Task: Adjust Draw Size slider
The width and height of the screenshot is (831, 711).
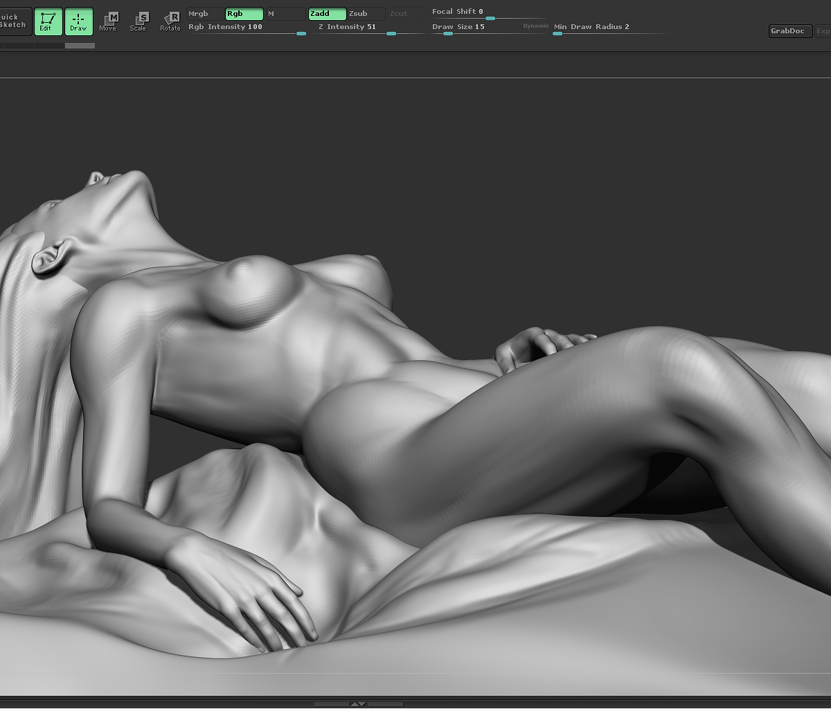Action: pyautogui.click(x=475, y=28)
